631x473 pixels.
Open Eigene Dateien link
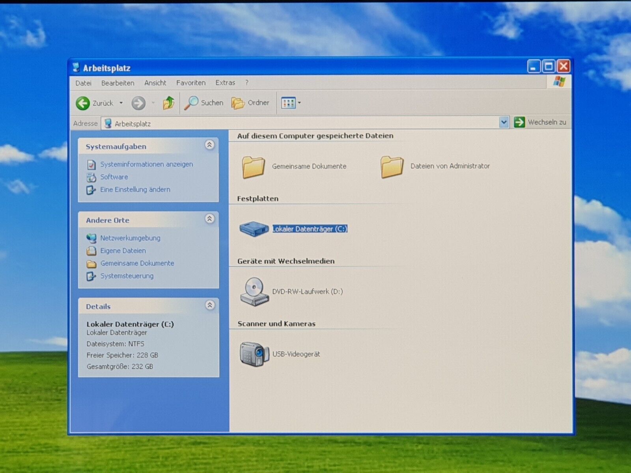[123, 251]
